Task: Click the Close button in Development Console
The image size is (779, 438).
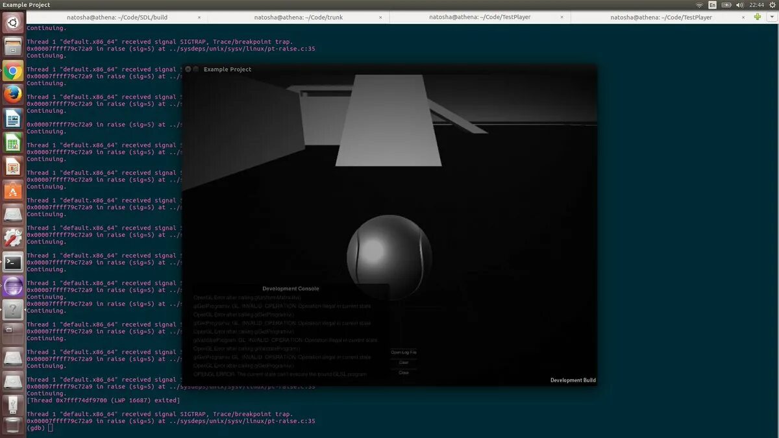Action: 404,372
